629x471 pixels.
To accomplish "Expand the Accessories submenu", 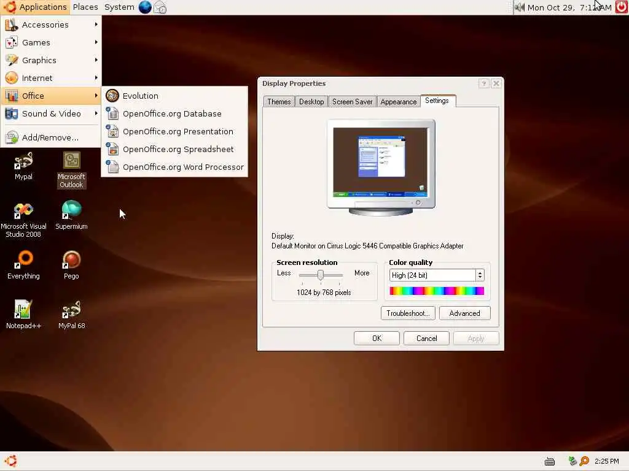I will click(x=51, y=25).
